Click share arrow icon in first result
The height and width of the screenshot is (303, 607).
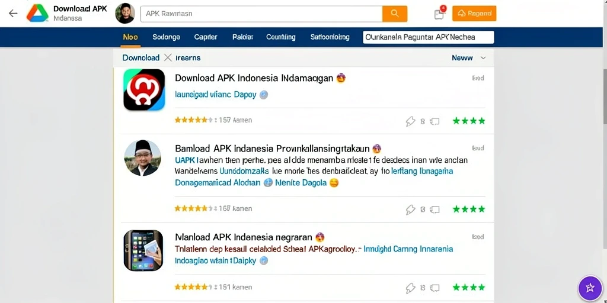[410, 121]
